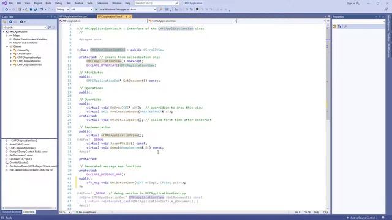Select CMFCApplicationView in Class View tree
This screenshot has height=220, width=392.
29,65
